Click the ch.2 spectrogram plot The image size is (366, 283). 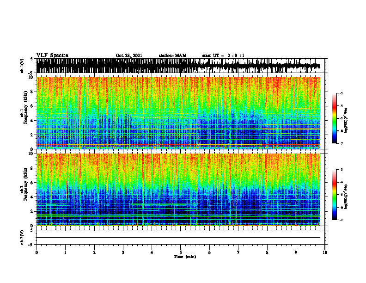178,190
